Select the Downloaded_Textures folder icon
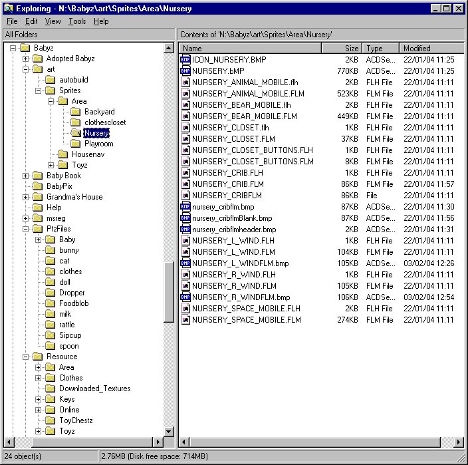Viewport: 468px width, 465px height. (x=51, y=388)
